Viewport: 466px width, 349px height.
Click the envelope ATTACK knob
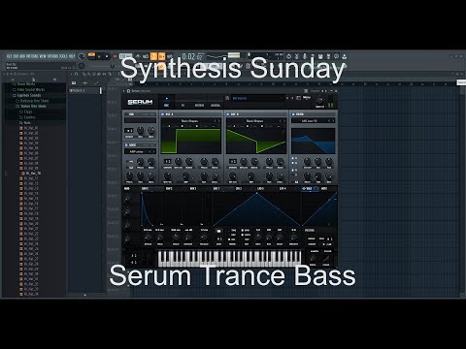pyautogui.click(x=148, y=238)
